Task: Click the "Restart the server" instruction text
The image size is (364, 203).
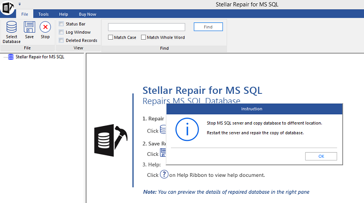Action: click(x=255, y=133)
